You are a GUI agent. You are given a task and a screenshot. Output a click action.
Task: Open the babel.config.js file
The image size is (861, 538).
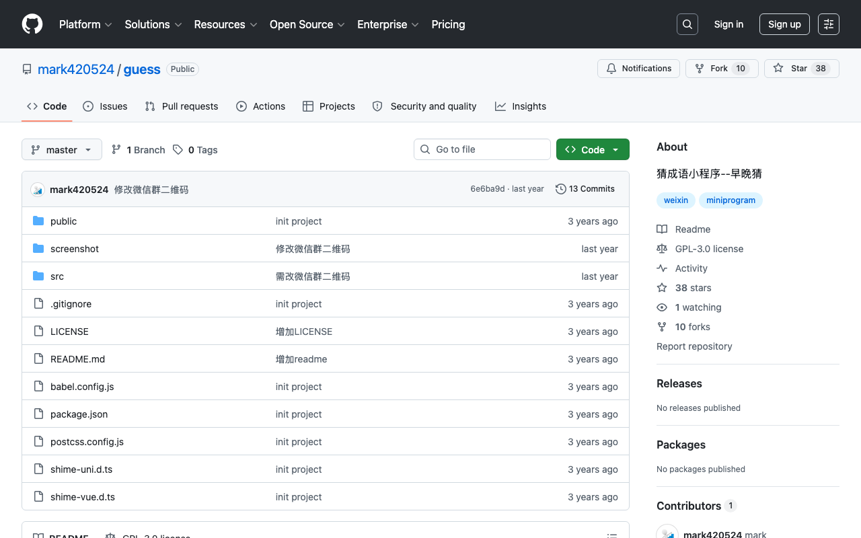pyautogui.click(x=82, y=387)
